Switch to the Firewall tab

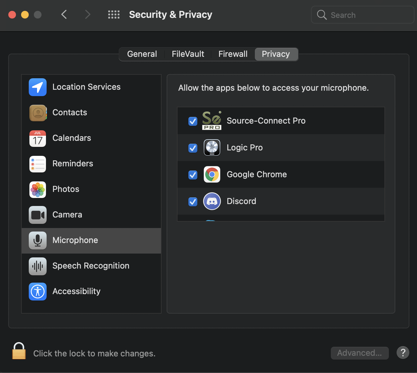pyautogui.click(x=233, y=54)
